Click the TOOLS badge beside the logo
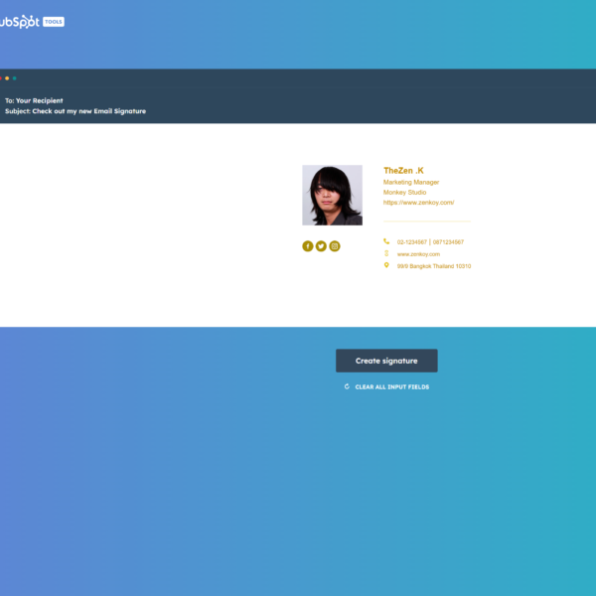This screenshot has height=596, width=596. coord(54,22)
